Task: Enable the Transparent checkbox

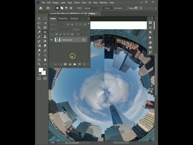Action: 127,8
